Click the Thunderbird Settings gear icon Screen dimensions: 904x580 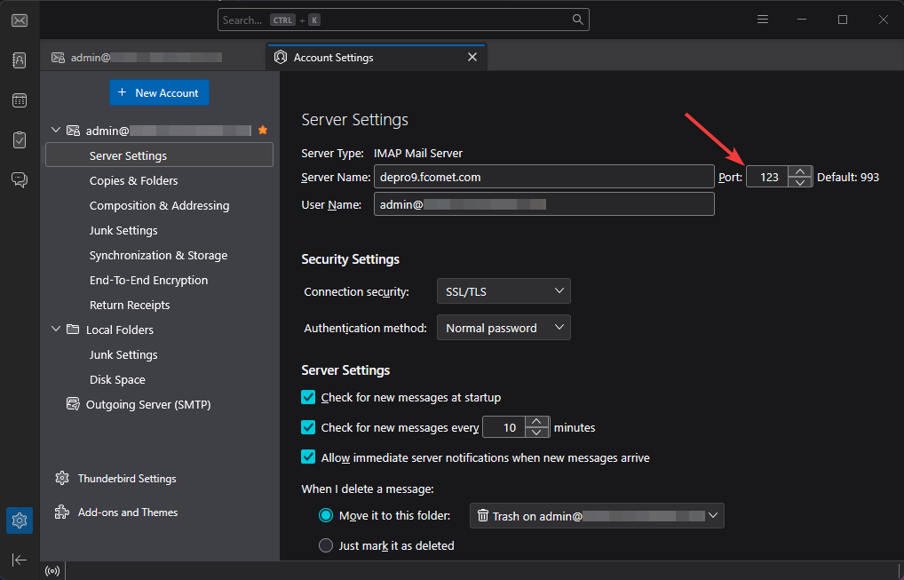(61, 478)
